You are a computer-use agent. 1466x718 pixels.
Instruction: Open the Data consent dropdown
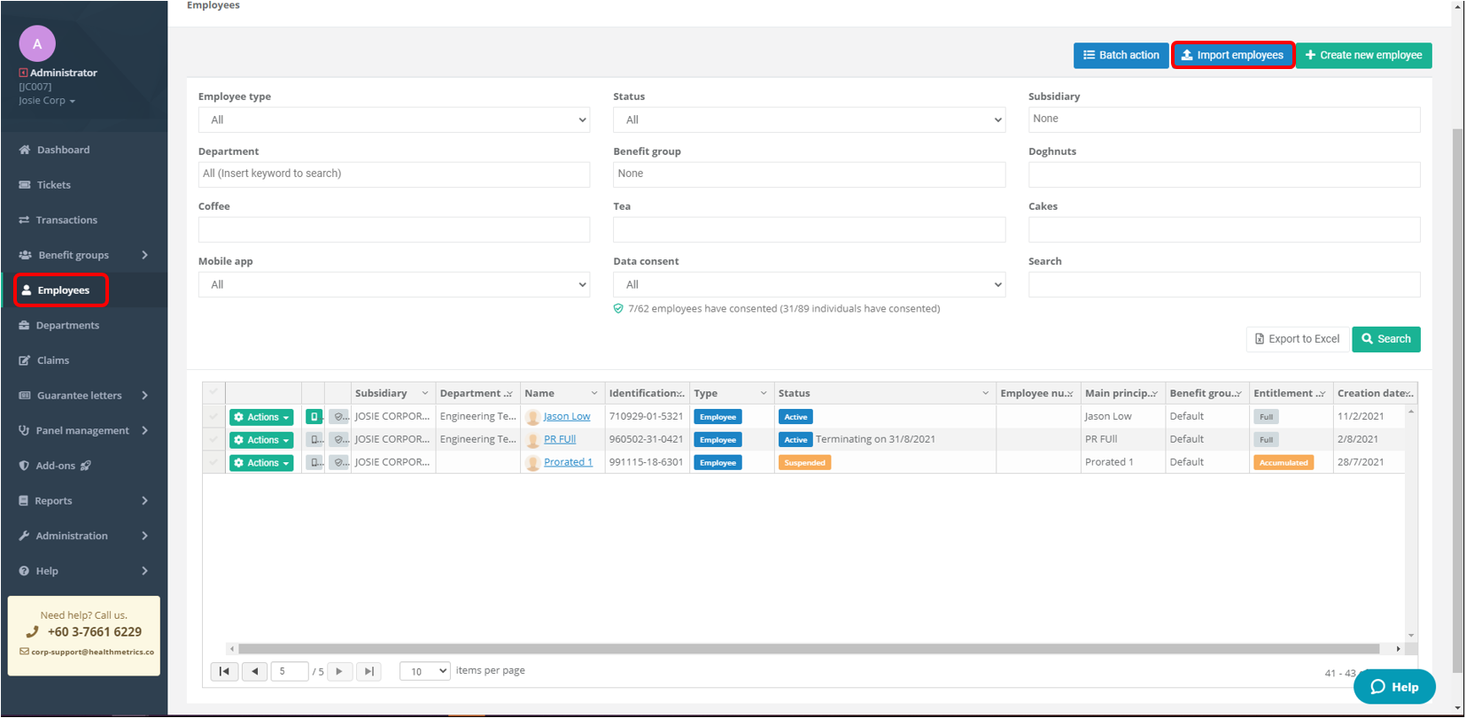809,285
